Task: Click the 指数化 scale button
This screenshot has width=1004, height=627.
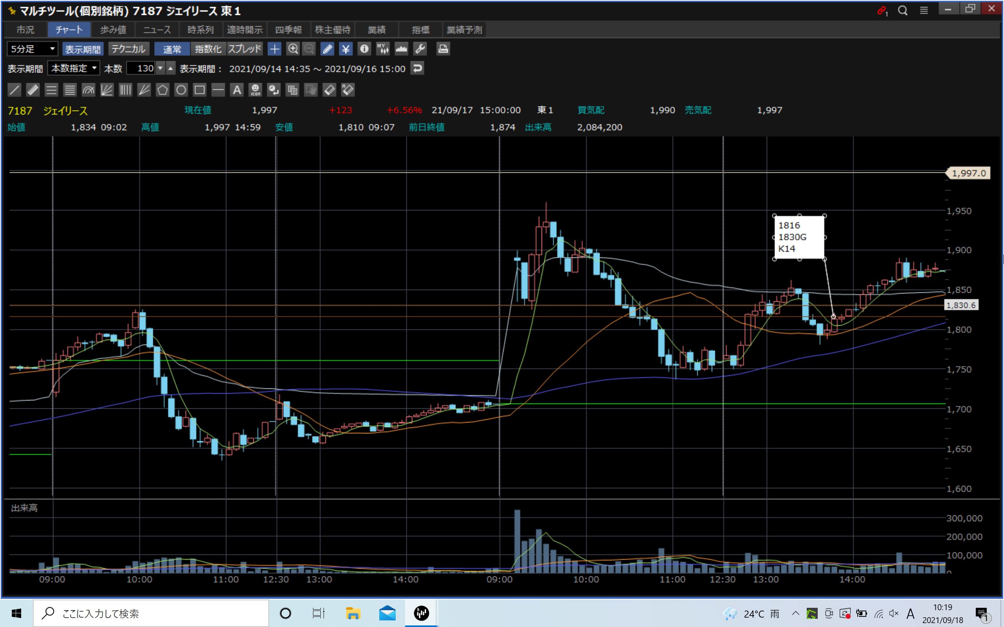Action: tap(208, 49)
